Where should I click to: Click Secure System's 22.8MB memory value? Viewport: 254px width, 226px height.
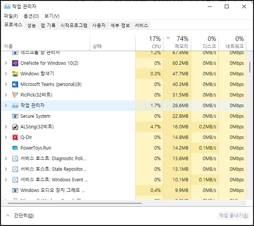tap(180, 116)
